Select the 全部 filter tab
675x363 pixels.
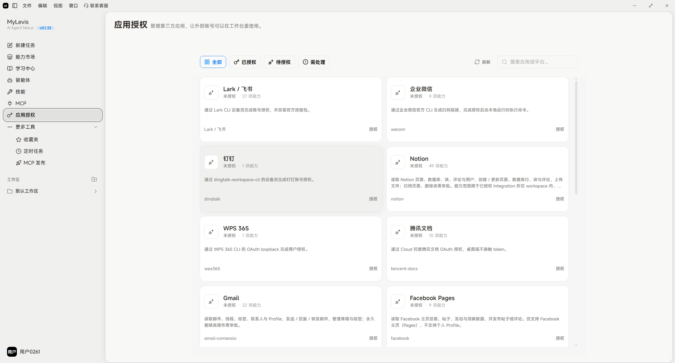(x=213, y=62)
